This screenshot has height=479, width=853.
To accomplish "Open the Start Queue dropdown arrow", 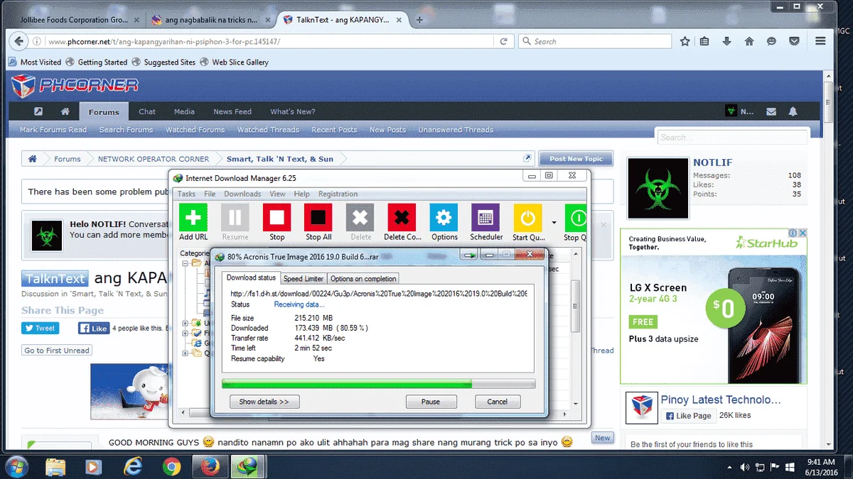I will pyautogui.click(x=554, y=222).
